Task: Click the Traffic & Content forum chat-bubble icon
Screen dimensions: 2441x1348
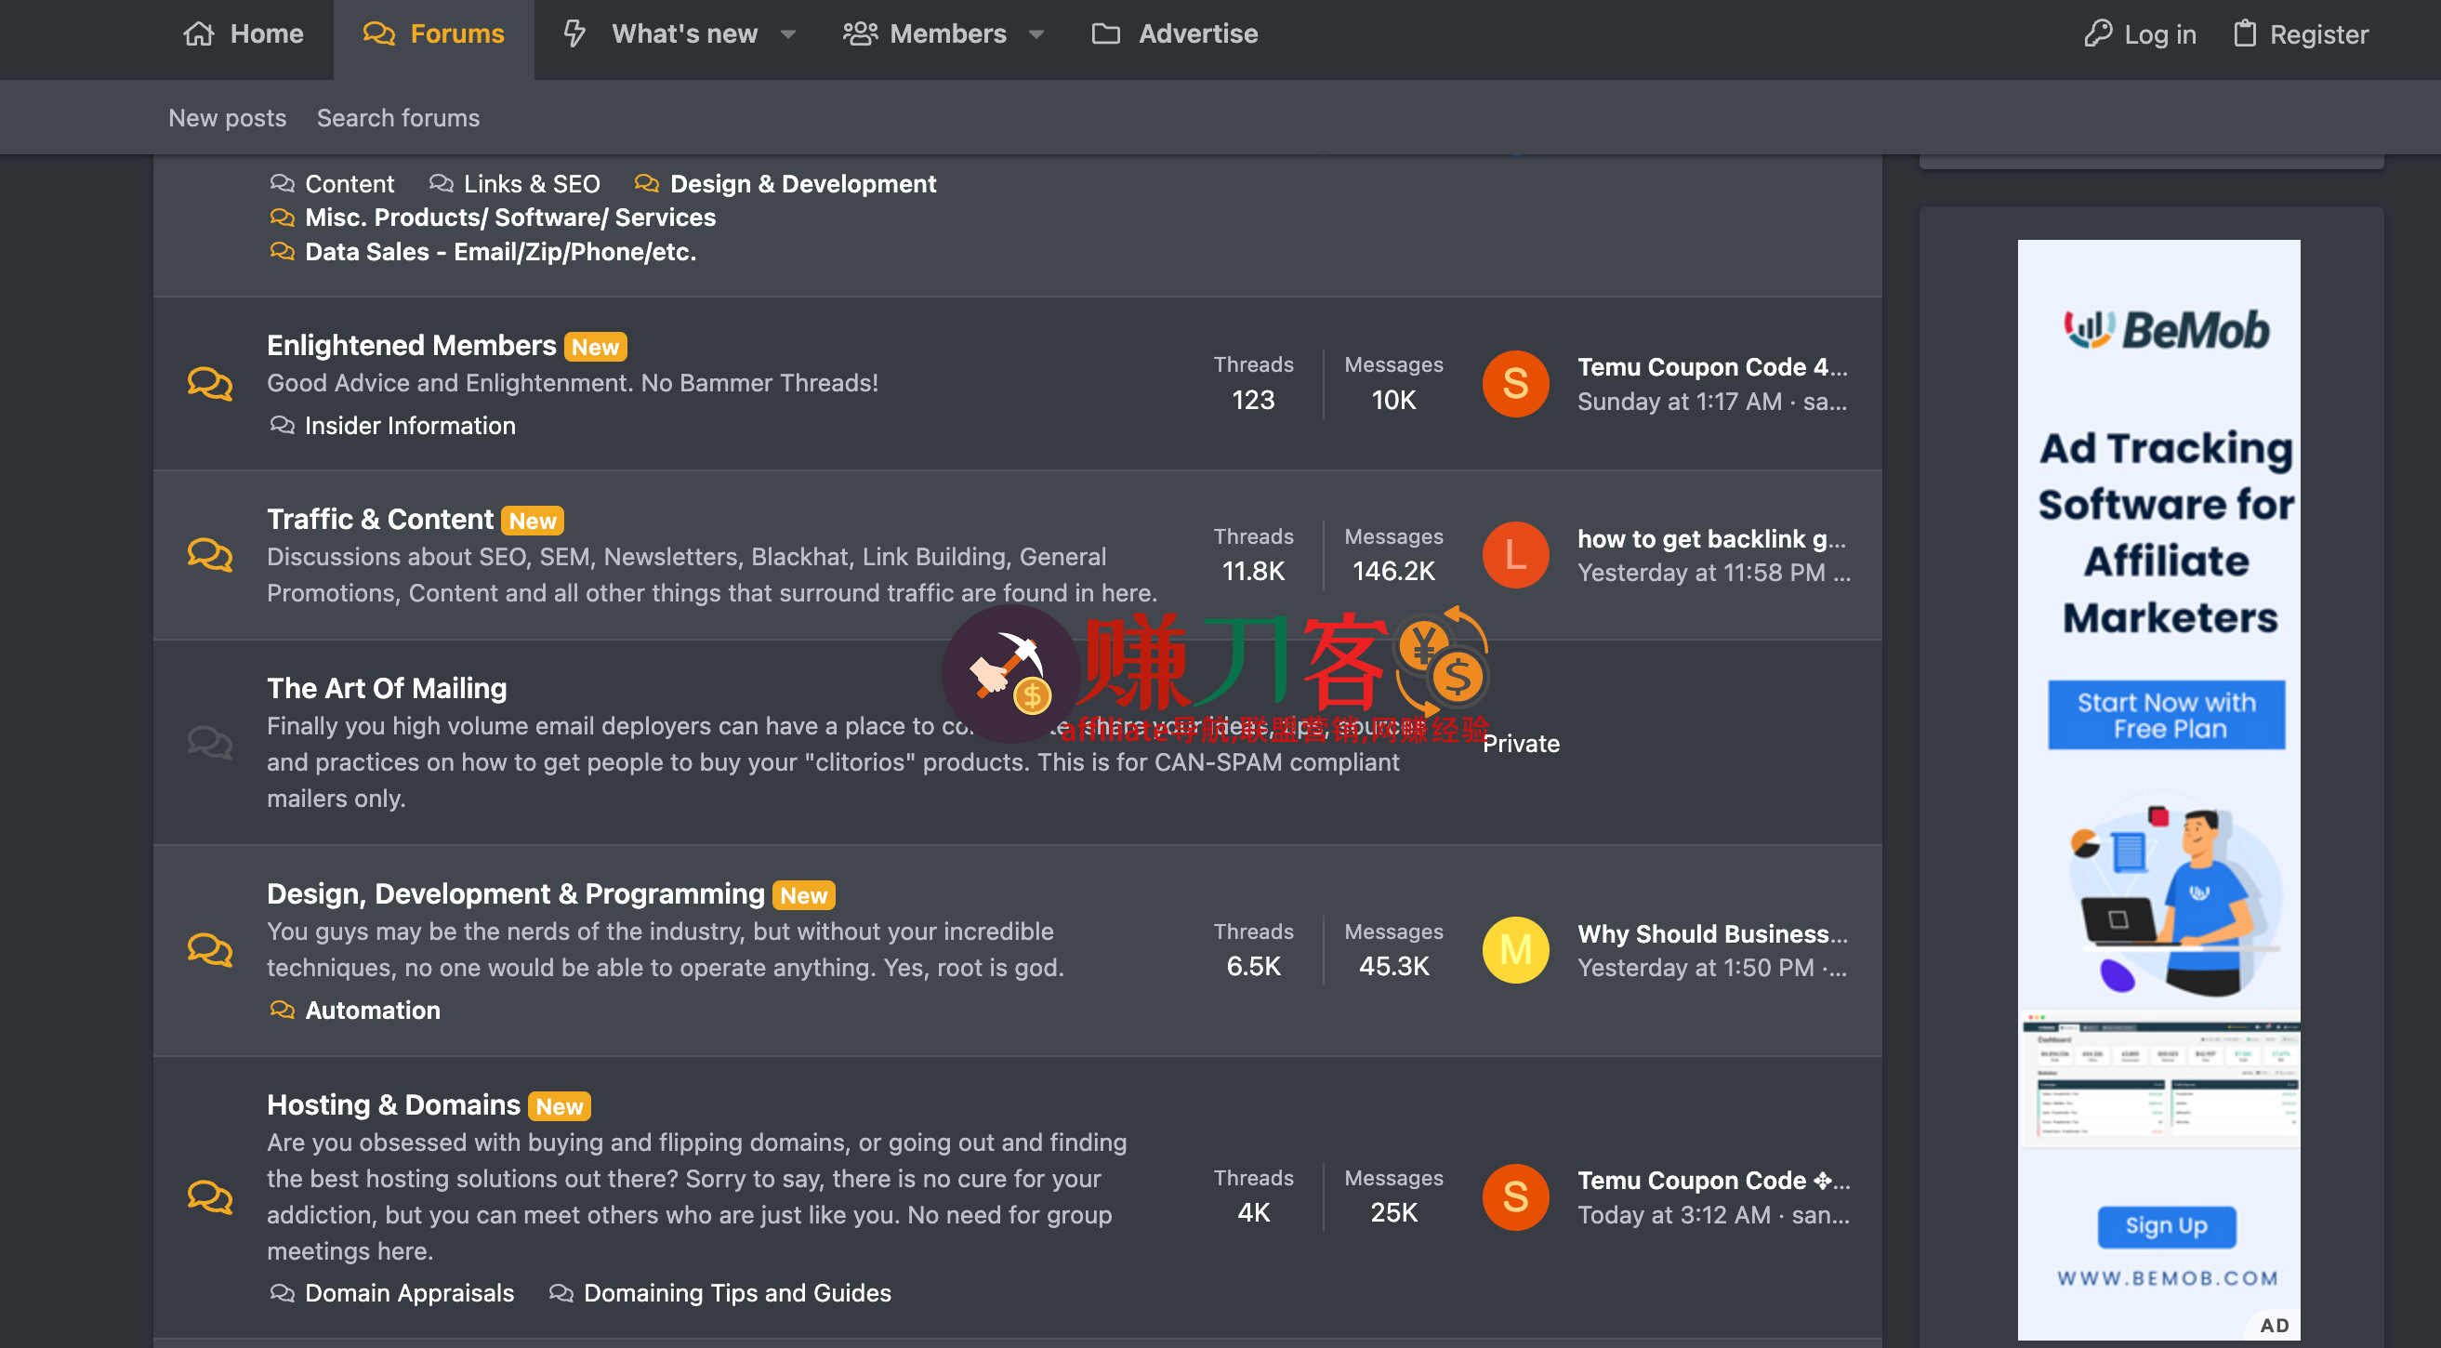Action: pos(209,555)
